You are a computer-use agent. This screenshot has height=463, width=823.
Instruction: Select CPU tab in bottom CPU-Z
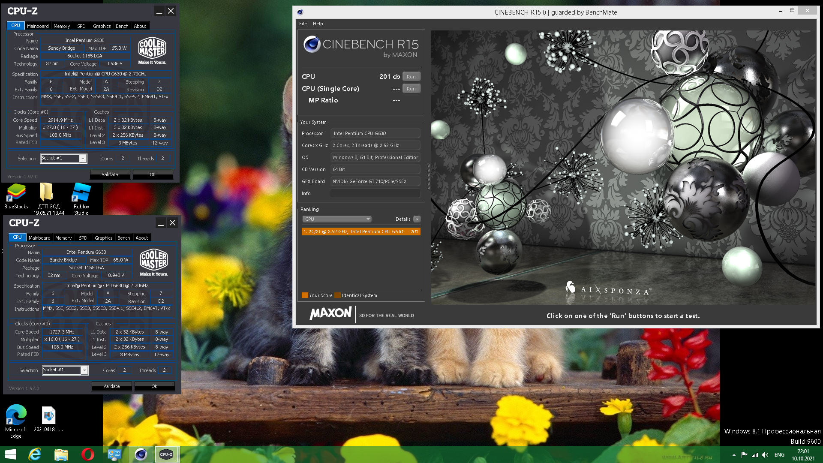pyautogui.click(x=18, y=238)
